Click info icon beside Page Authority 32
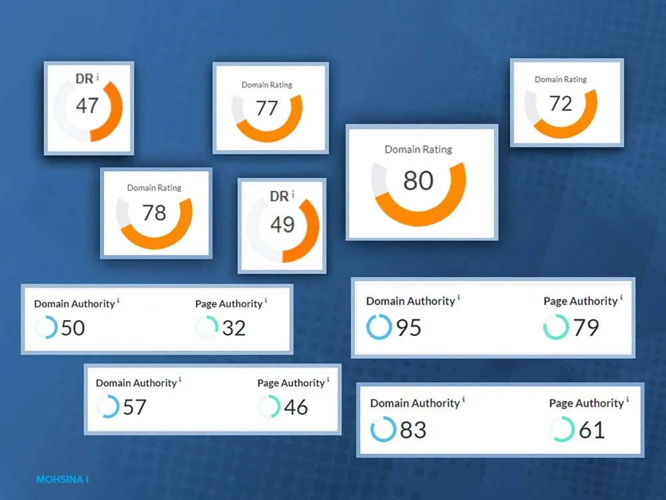The width and height of the screenshot is (666, 500). point(266,300)
